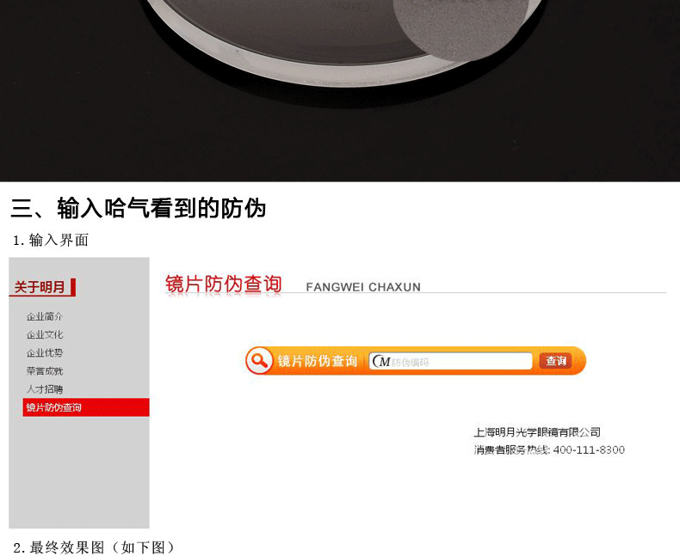
Task: Click the hotline number 400-111-8300
Action: 589,450
